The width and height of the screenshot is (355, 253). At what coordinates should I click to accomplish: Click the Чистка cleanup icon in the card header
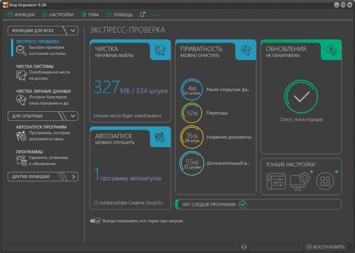click(x=161, y=50)
